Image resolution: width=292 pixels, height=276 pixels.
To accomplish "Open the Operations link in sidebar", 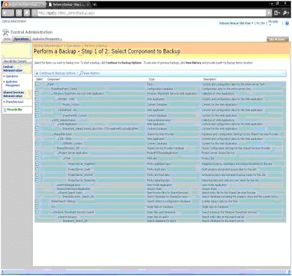I will pyautogui.click(x=12, y=77).
